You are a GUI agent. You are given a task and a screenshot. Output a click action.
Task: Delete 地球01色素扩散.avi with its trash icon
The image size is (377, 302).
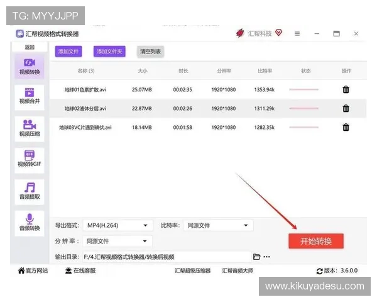[346, 89]
